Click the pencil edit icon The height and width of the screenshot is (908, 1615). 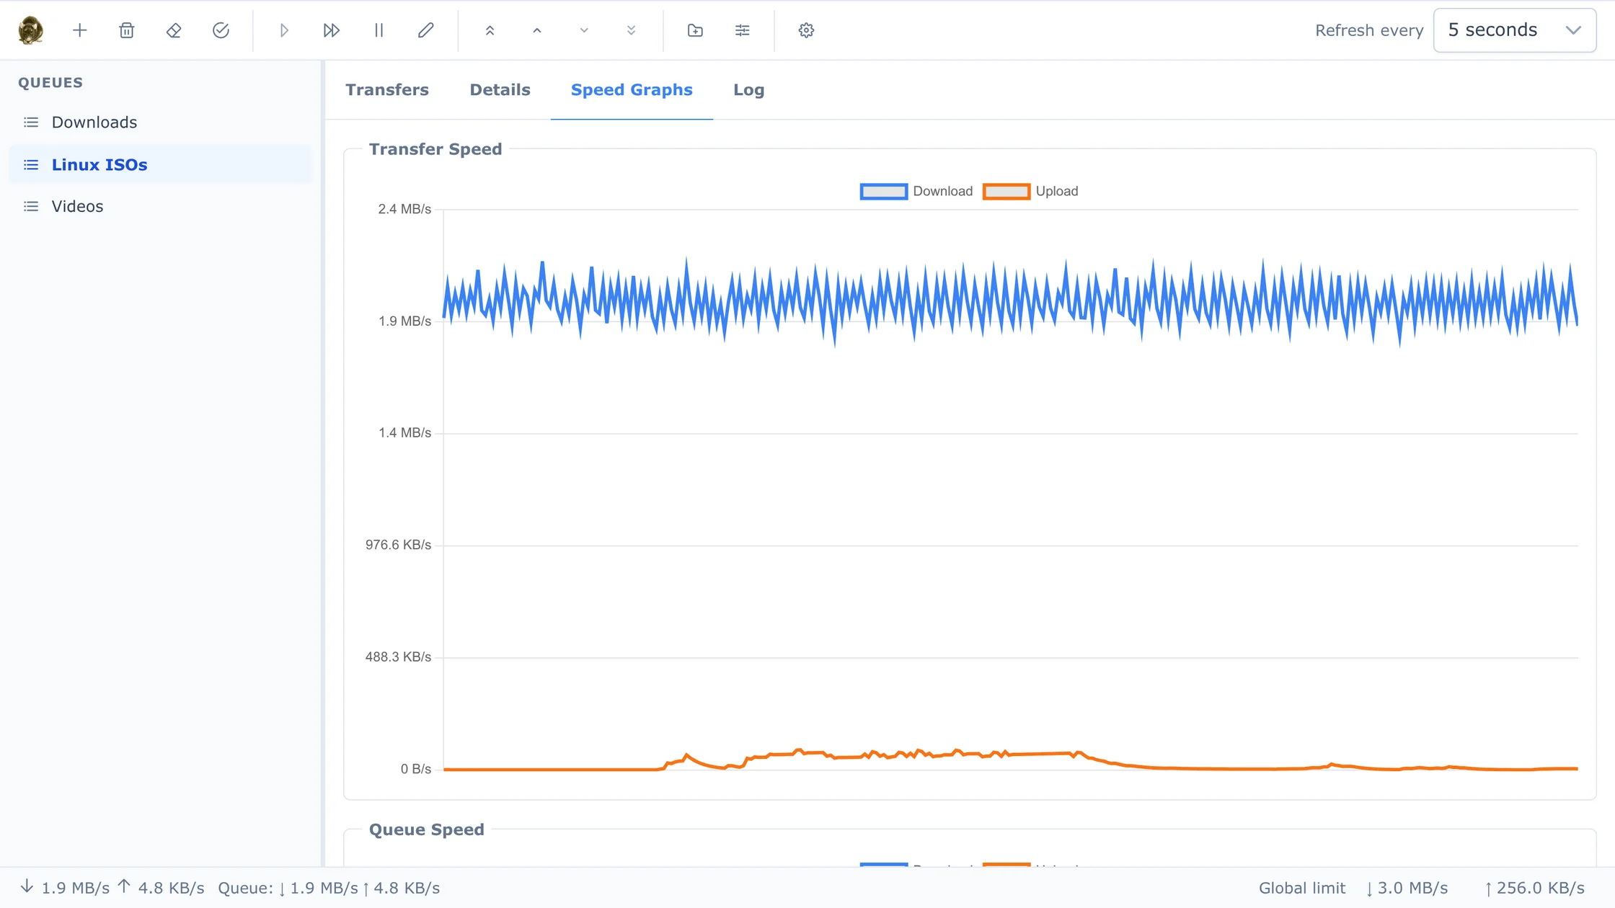tap(425, 30)
